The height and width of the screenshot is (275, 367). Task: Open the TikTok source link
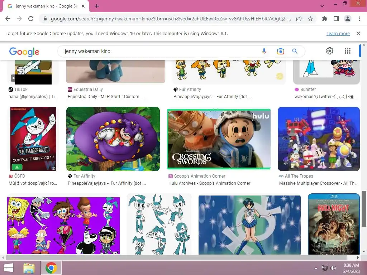point(18,89)
